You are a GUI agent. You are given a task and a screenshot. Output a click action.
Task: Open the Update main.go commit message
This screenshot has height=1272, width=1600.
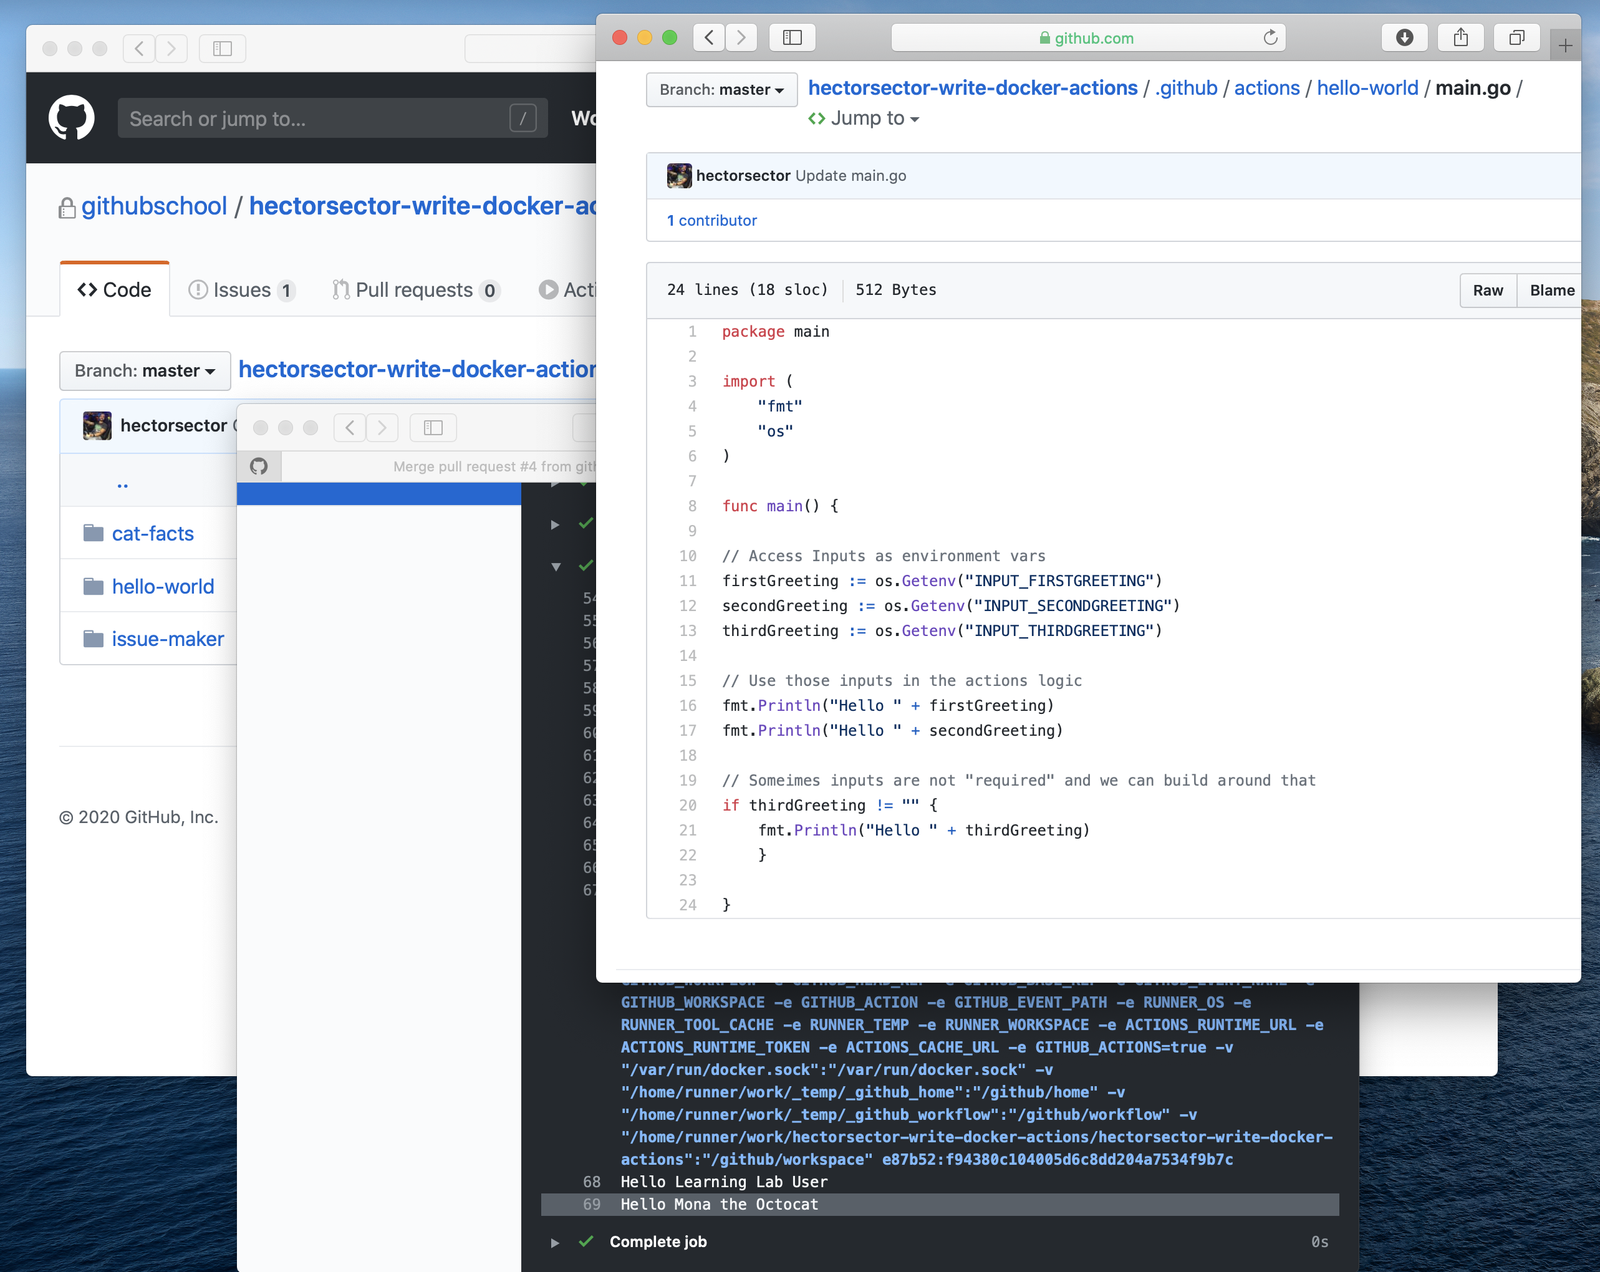point(851,176)
